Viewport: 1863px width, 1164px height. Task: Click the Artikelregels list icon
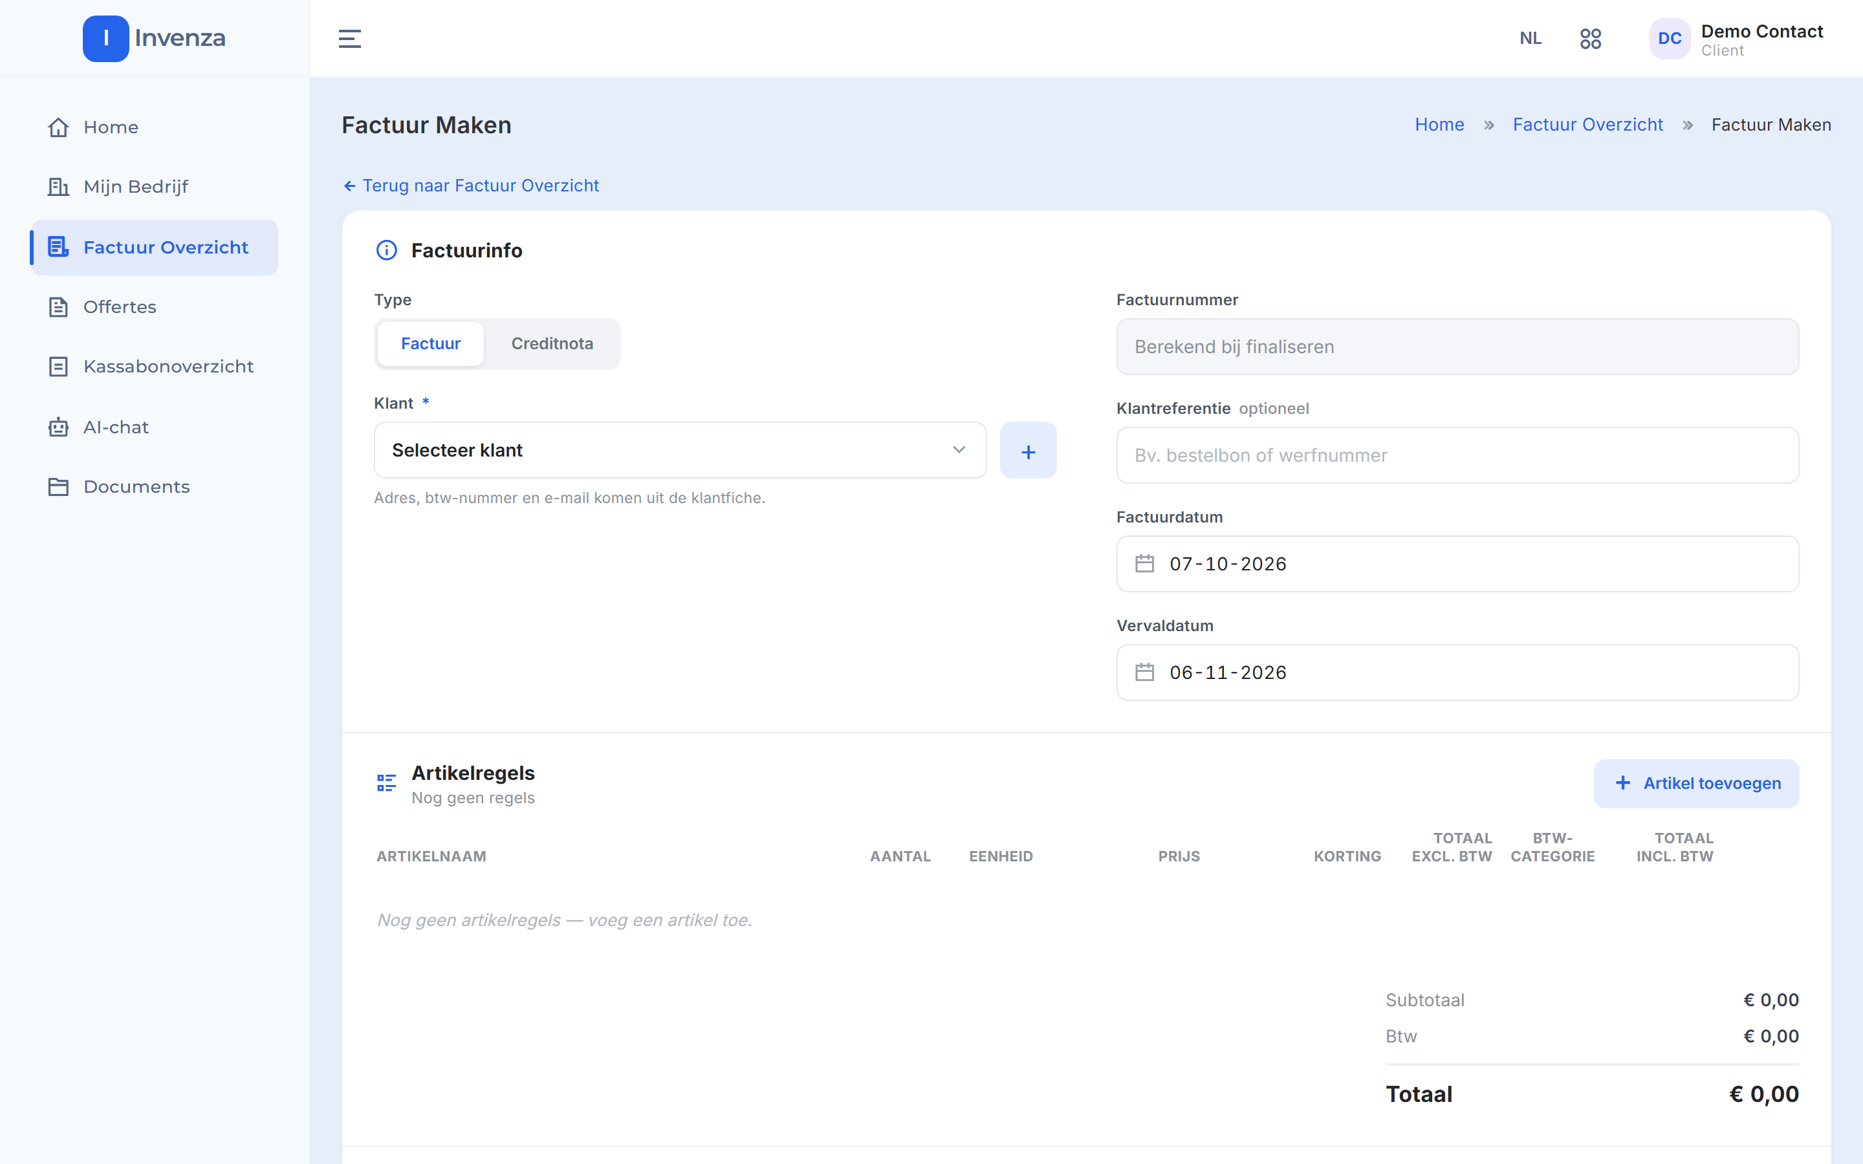pos(386,783)
